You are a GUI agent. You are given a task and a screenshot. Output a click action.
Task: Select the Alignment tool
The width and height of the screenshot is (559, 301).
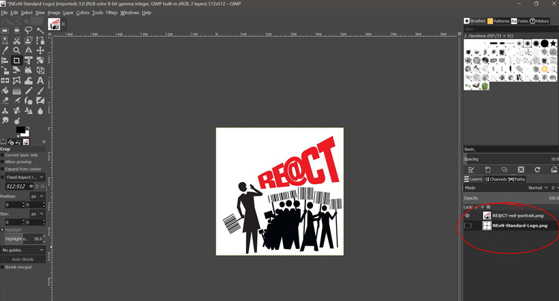[x=5, y=60]
